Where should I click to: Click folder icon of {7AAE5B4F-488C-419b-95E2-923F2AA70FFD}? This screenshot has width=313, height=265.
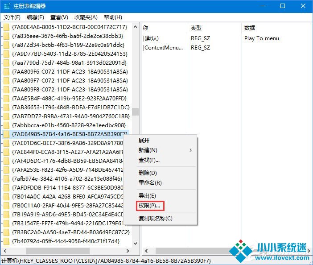click(6, 99)
